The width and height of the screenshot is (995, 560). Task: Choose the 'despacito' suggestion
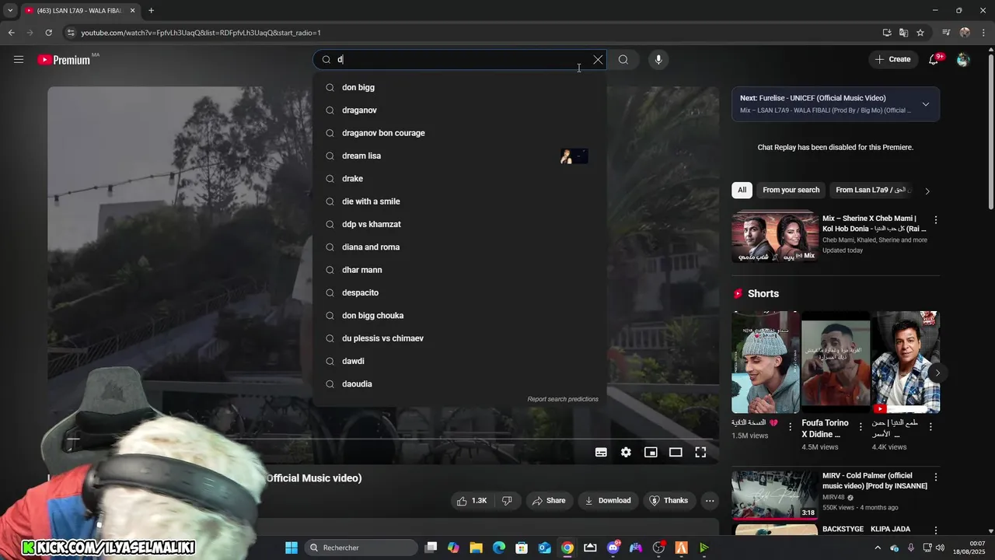459,292
